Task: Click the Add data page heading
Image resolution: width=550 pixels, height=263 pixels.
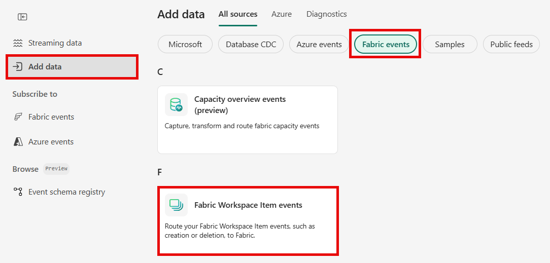Action: click(x=181, y=14)
